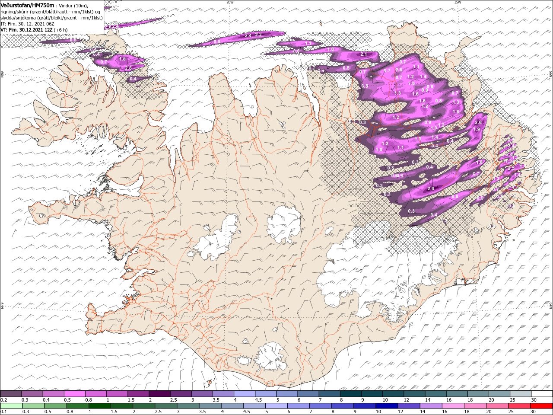Viewport: 553px width, 415px height.
Task: Select dark blue rain swatch between 10 and 12
Action: [x=386, y=406]
